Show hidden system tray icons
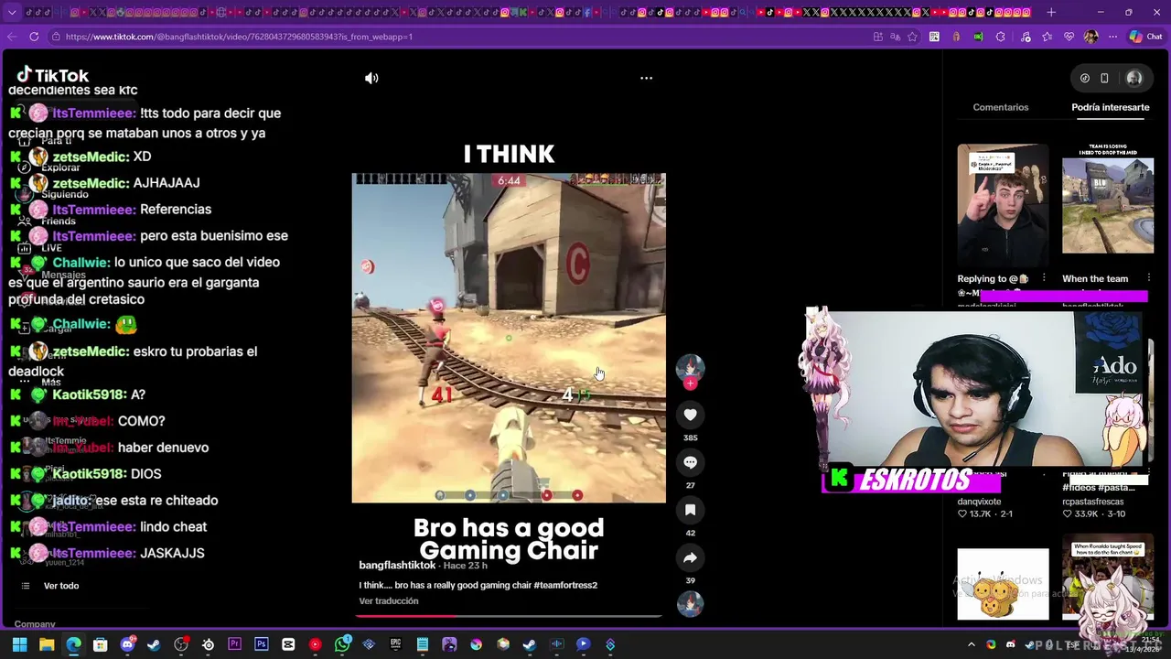The image size is (1171, 659). 972,644
